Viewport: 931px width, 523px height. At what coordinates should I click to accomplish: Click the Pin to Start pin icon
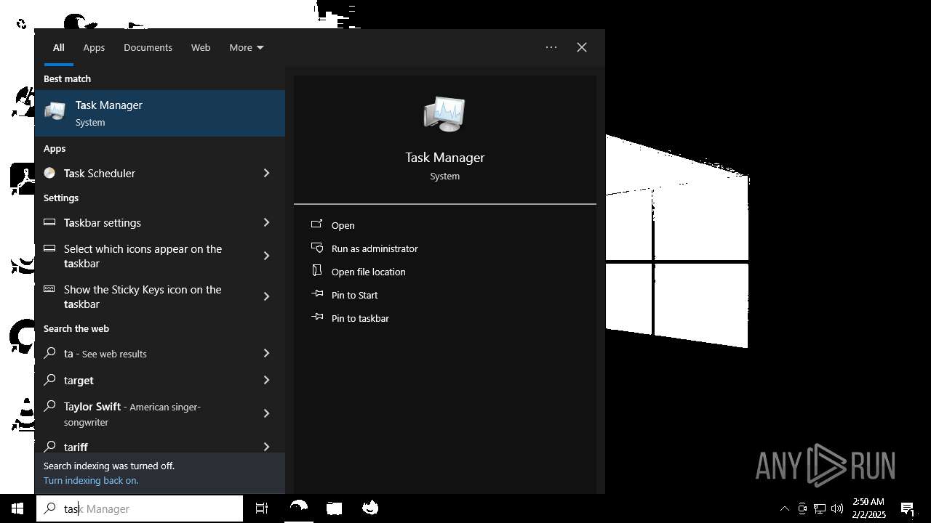(x=317, y=294)
